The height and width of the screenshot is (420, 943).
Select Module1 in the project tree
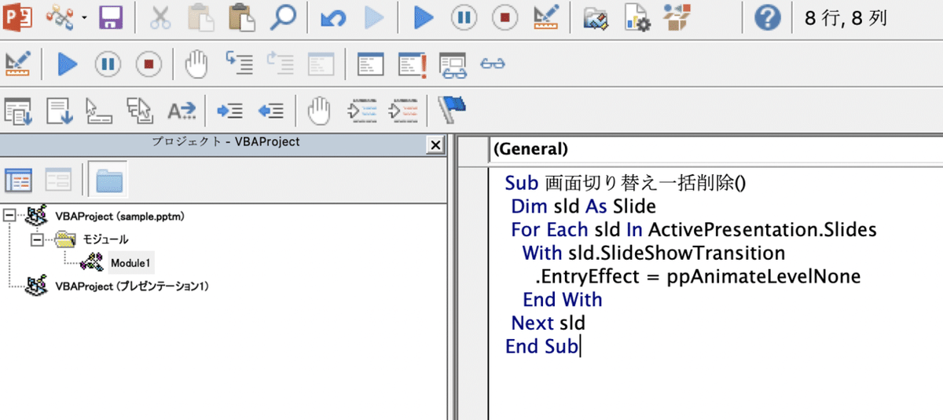pos(132,263)
